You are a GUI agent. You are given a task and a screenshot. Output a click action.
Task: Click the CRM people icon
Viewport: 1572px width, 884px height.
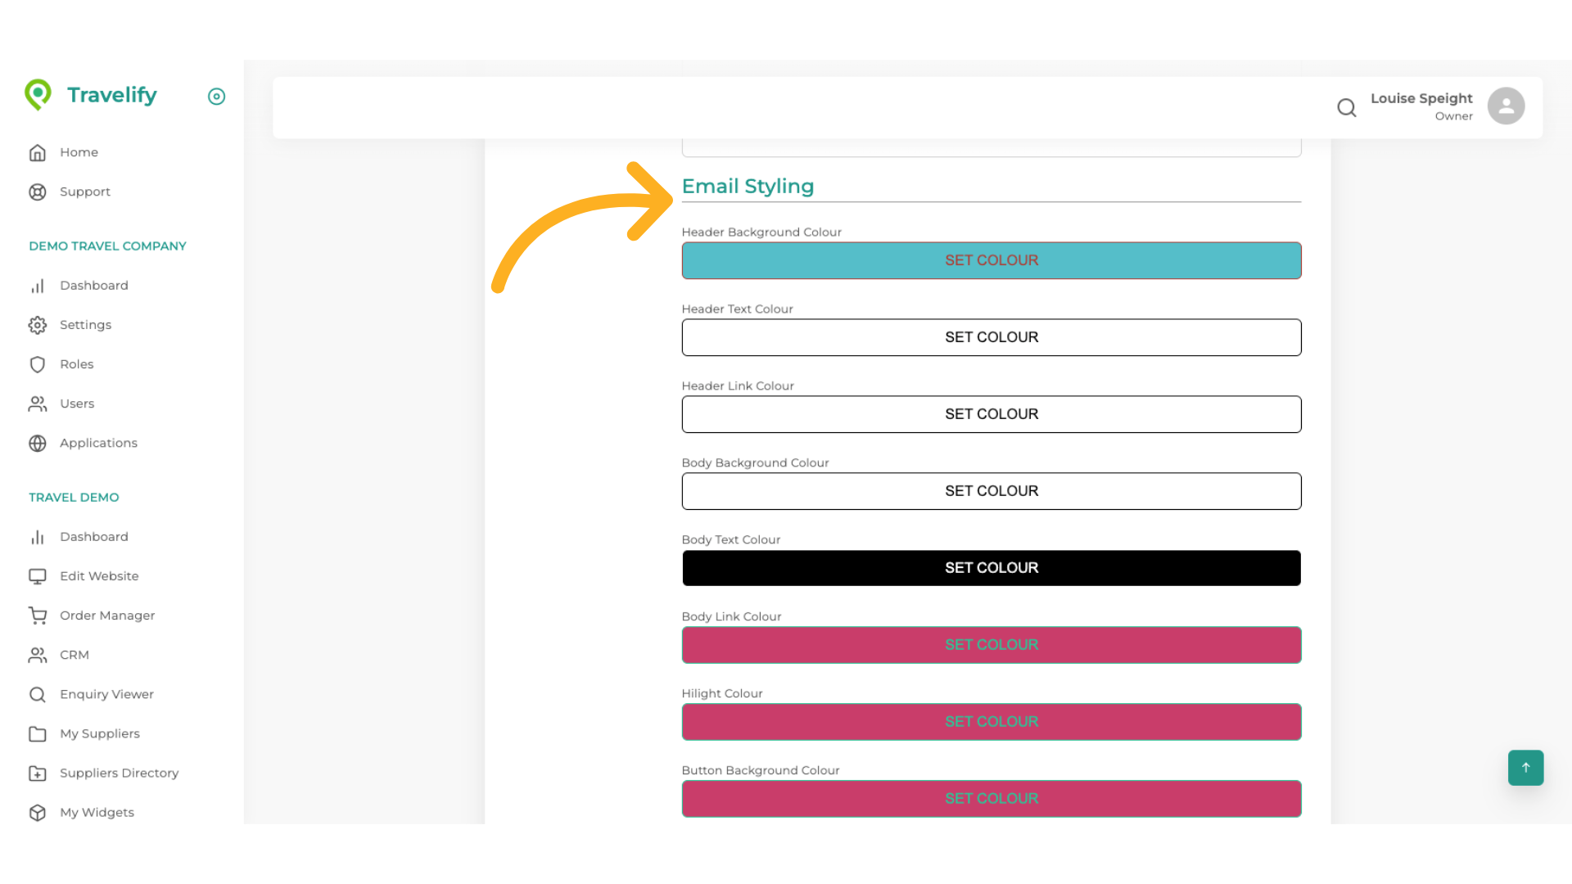coord(38,655)
